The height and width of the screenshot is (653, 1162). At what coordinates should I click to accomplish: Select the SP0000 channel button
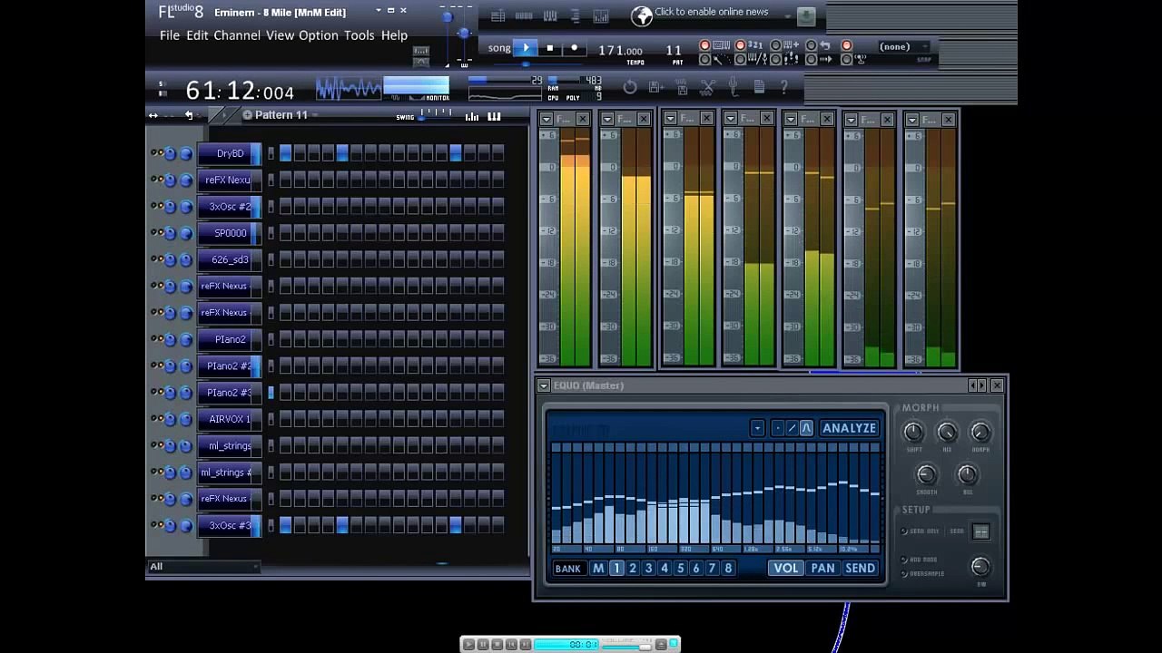tap(230, 233)
